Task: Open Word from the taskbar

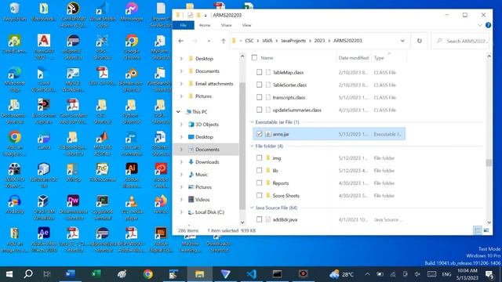Action: tap(70, 274)
